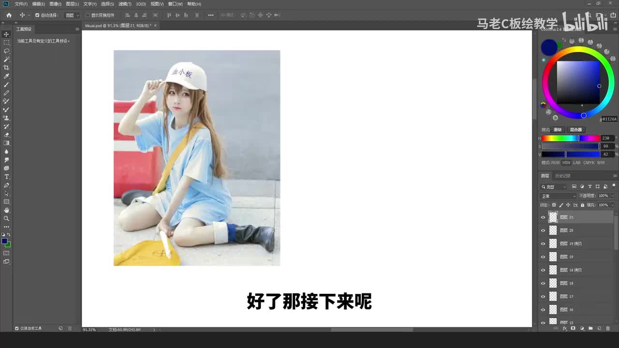The image size is (619, 348).
Task: Expand the opacity (不透明度) slider dropdown
Action: [x=613, y=196]
